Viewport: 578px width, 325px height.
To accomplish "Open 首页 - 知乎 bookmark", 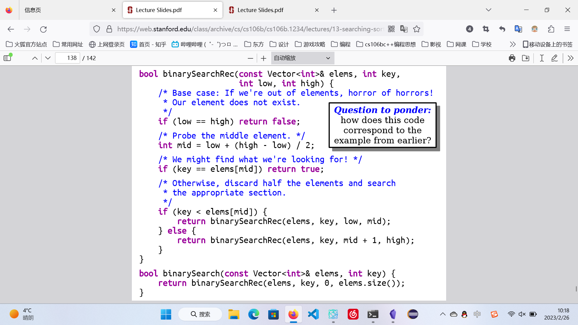I will pos(148,44).
